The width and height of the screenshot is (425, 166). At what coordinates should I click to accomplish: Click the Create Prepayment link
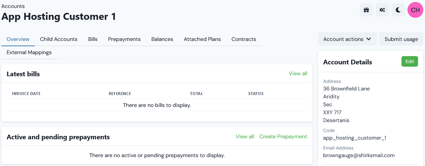(283, 136)
